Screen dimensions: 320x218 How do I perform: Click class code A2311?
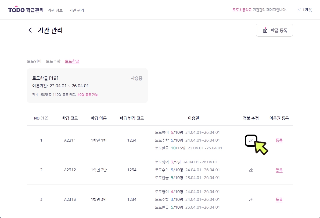(x=70, y=140)
